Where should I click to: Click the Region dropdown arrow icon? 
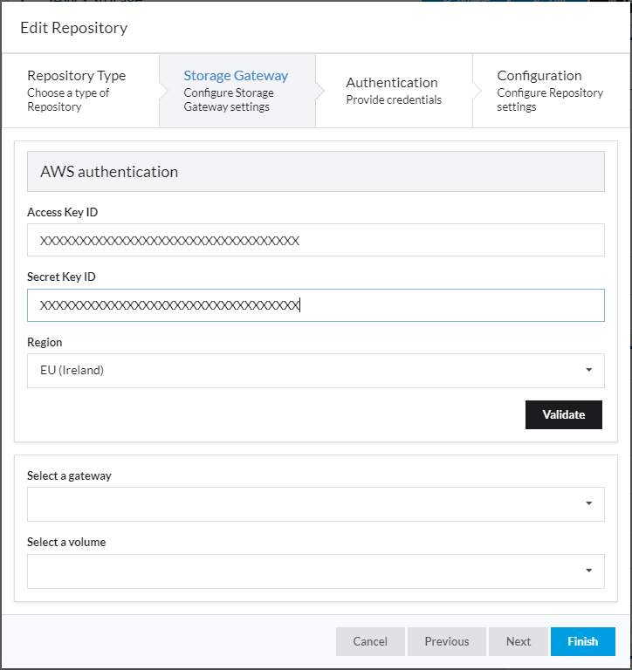(589, 371)
